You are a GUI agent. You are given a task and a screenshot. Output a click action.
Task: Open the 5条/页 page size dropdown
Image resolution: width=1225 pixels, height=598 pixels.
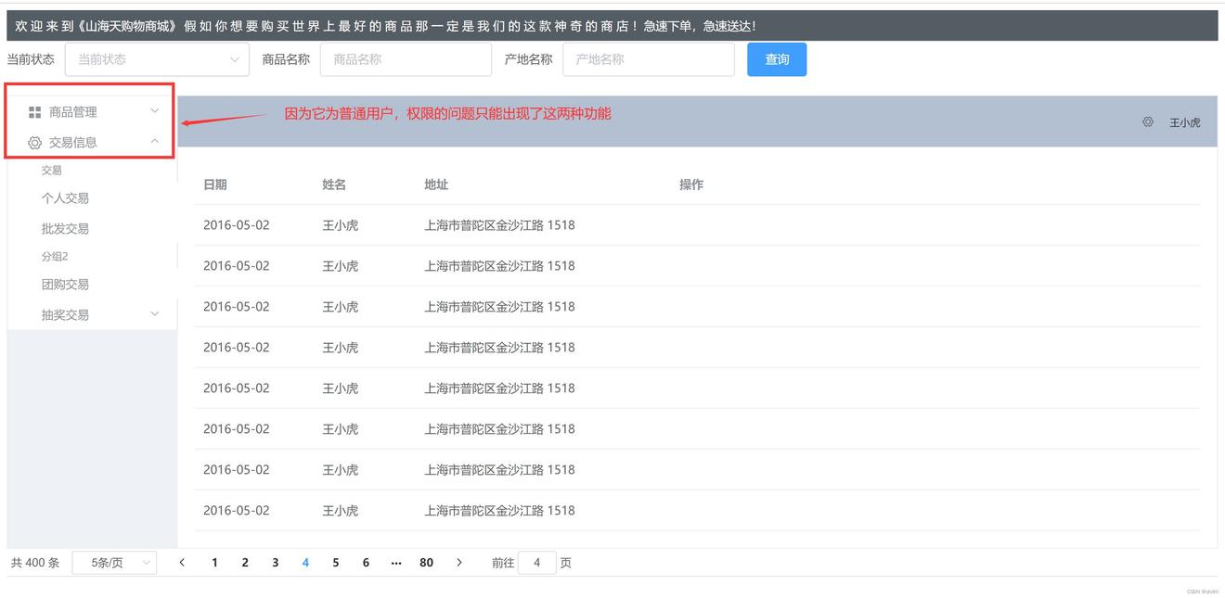(x=114, y=563)
